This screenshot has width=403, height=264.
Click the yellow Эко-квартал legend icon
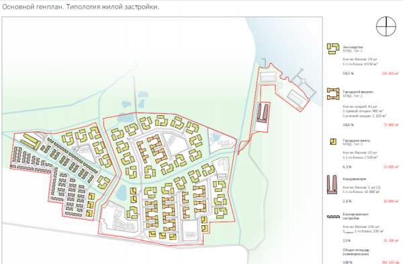coord(333,48)
